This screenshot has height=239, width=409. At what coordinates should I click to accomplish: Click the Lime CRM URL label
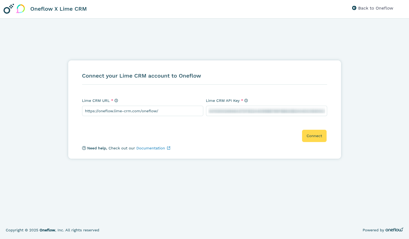click(96, 101)
